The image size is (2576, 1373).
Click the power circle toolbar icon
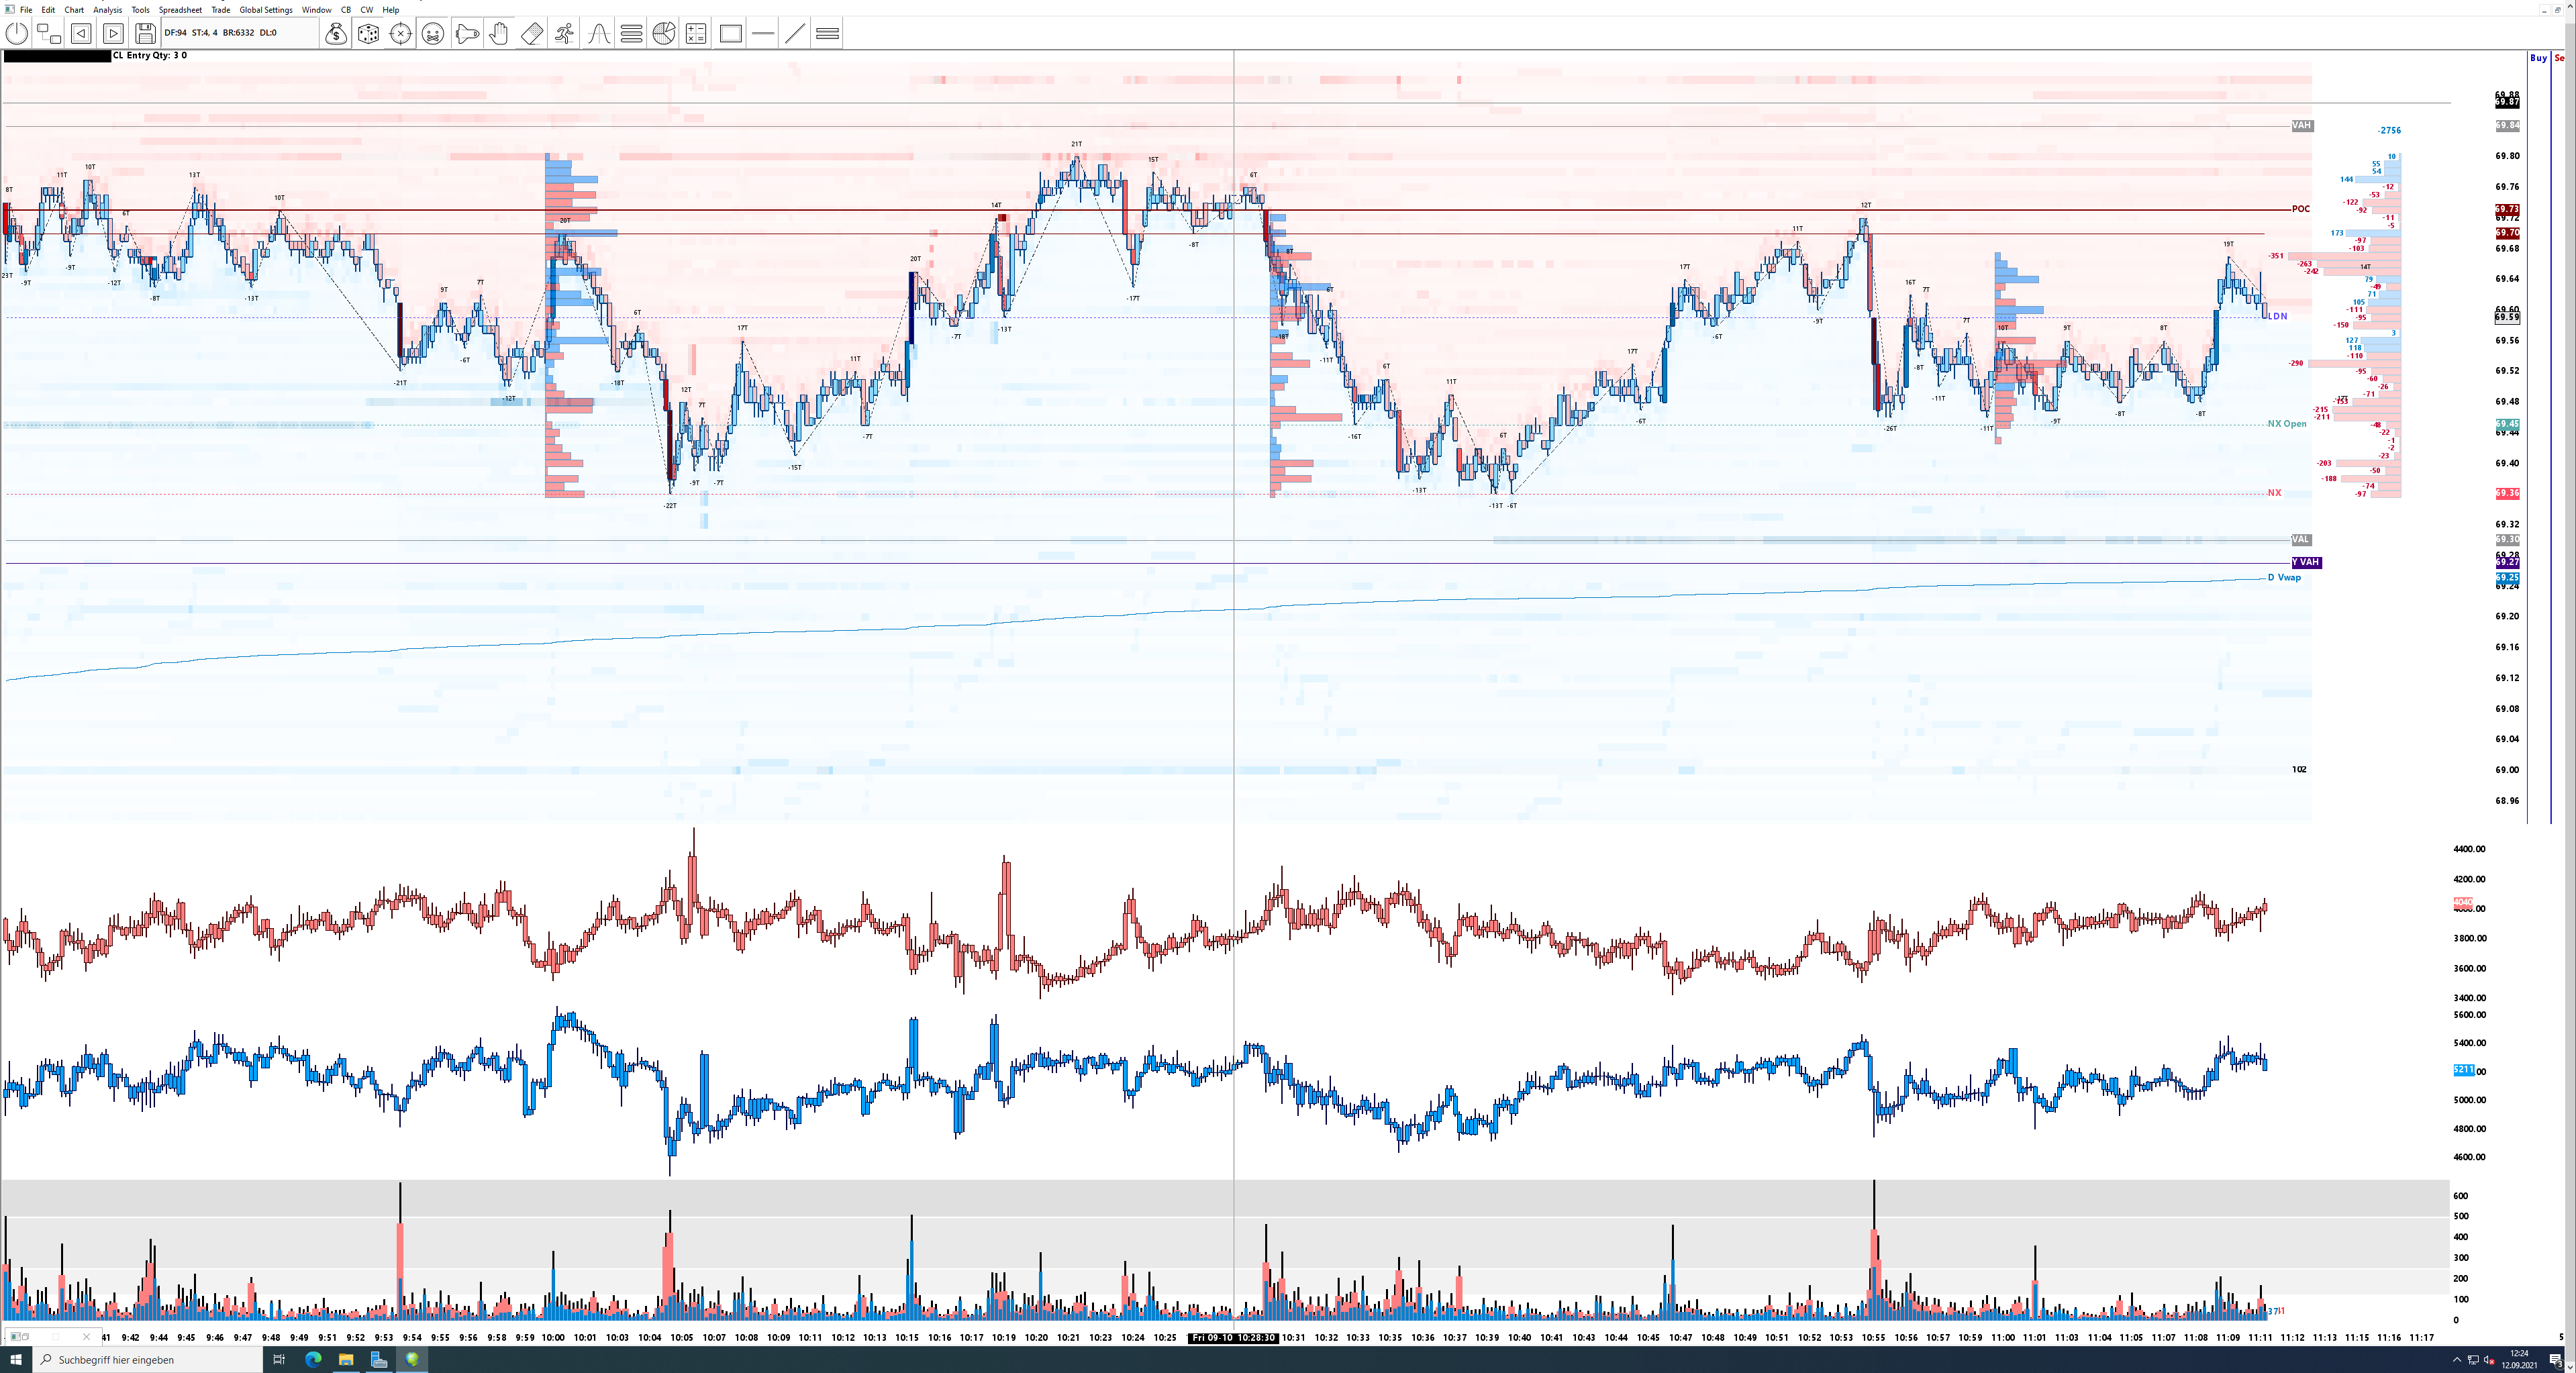[x=17, y=34]
